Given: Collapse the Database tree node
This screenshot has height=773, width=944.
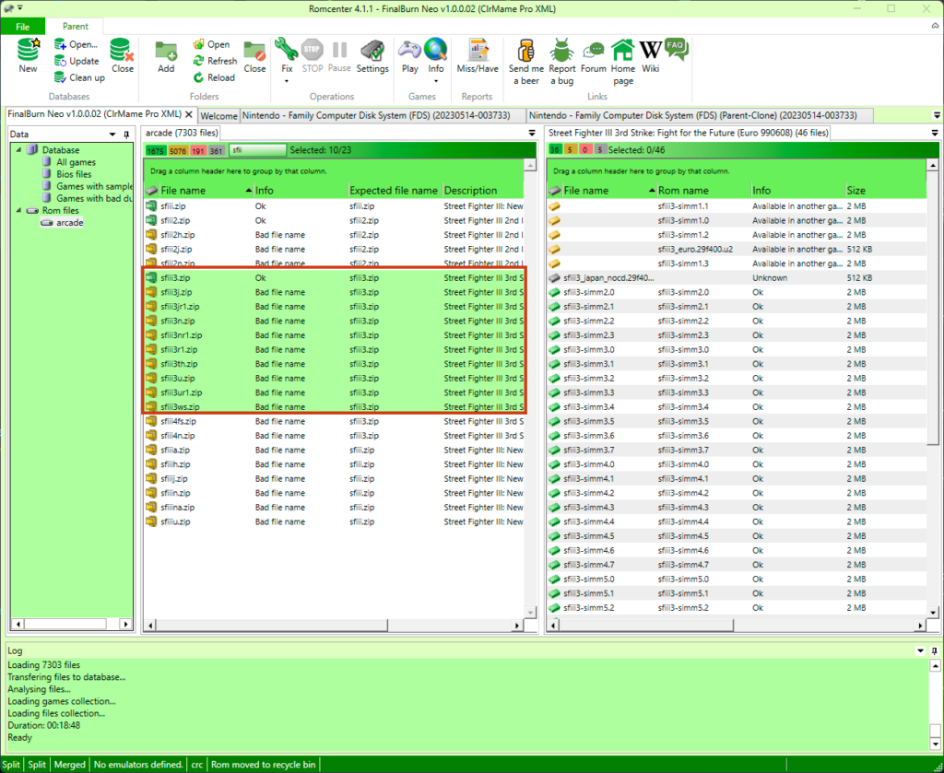Looking at the screenshot, I should pyautogui.click(x=18, y=150).
